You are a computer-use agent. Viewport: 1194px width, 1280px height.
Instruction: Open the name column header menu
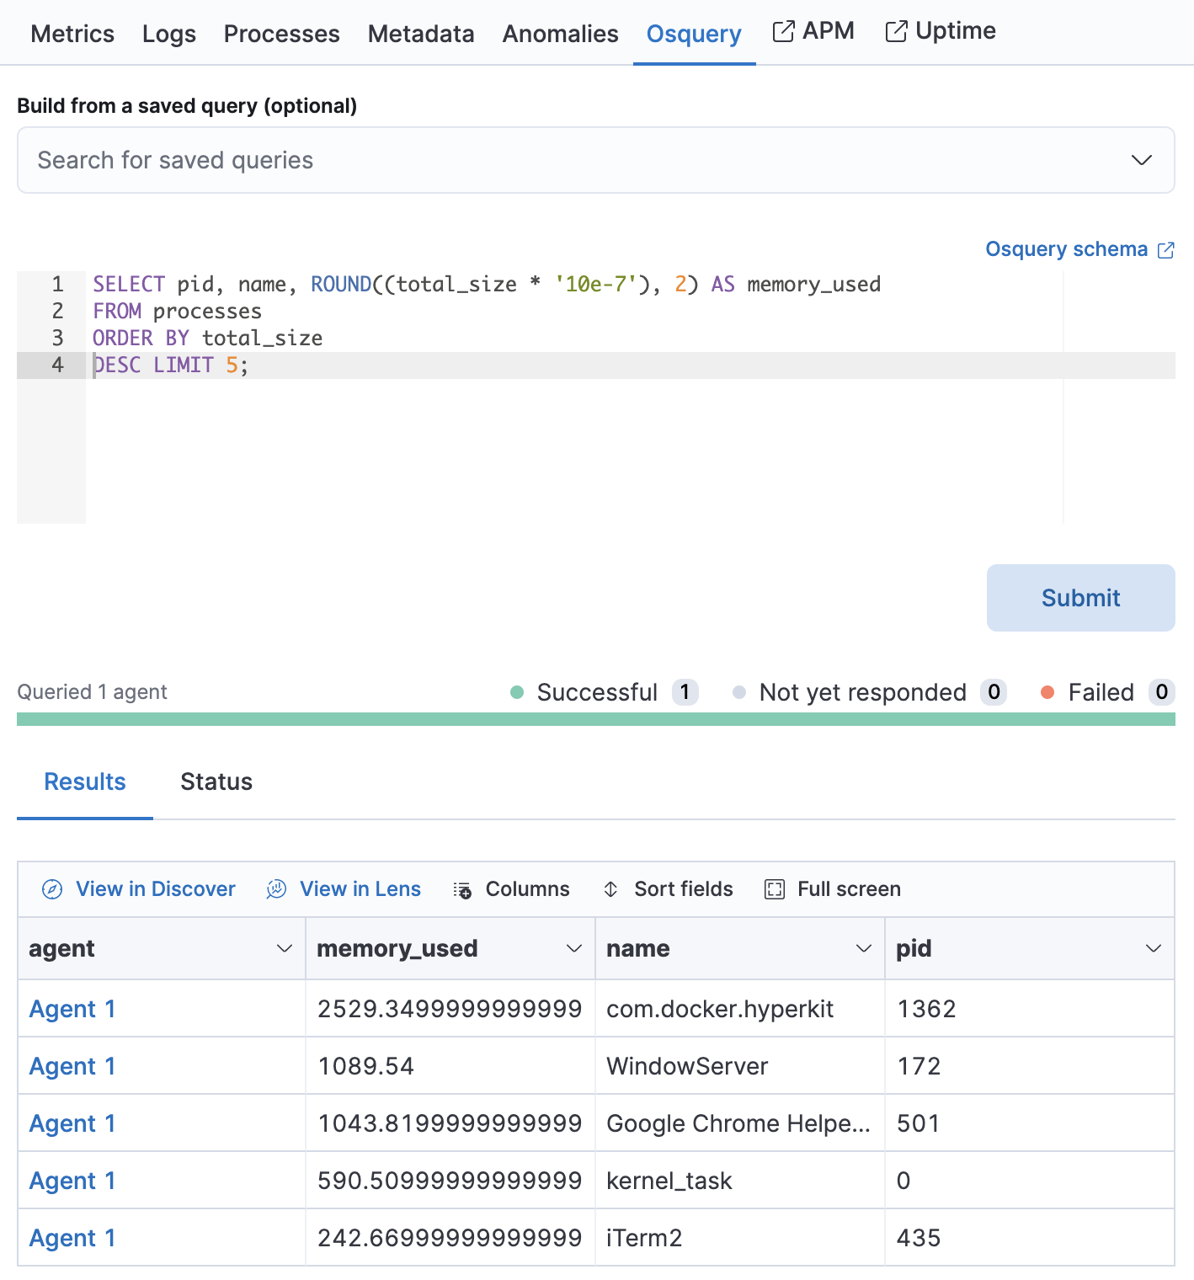pyautogui.click(x=863, y=948)
